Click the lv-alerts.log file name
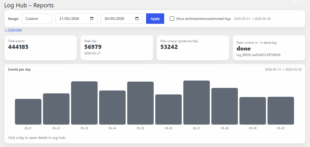 (268, 43)
